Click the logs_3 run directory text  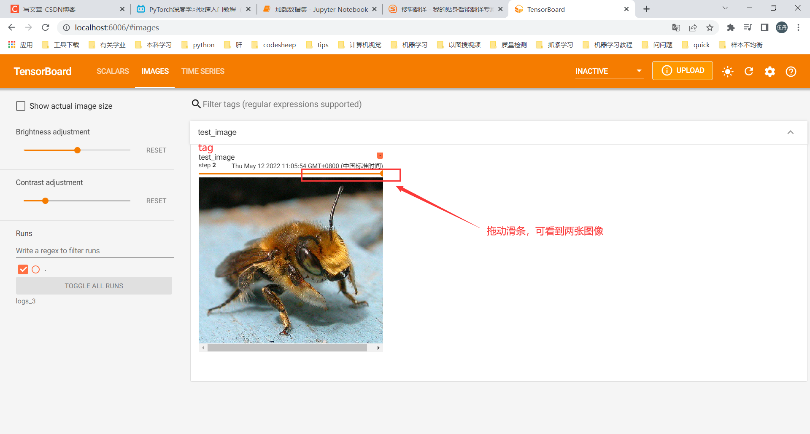point(26,301)
